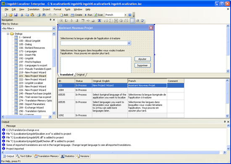The height and width of the screenshot is (164, 231).
Task: Toggle the highlighted grid button in layout toolbar
Action: (132, 21)
